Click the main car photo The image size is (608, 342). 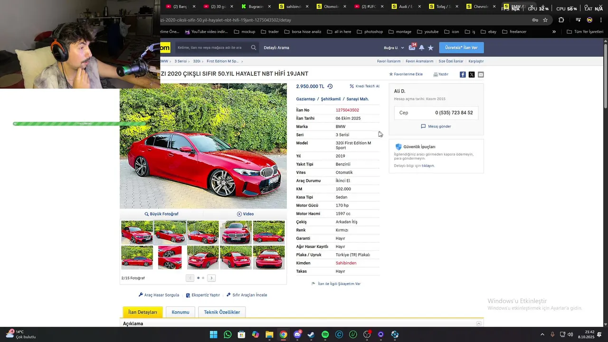click(x=203, y=146)
